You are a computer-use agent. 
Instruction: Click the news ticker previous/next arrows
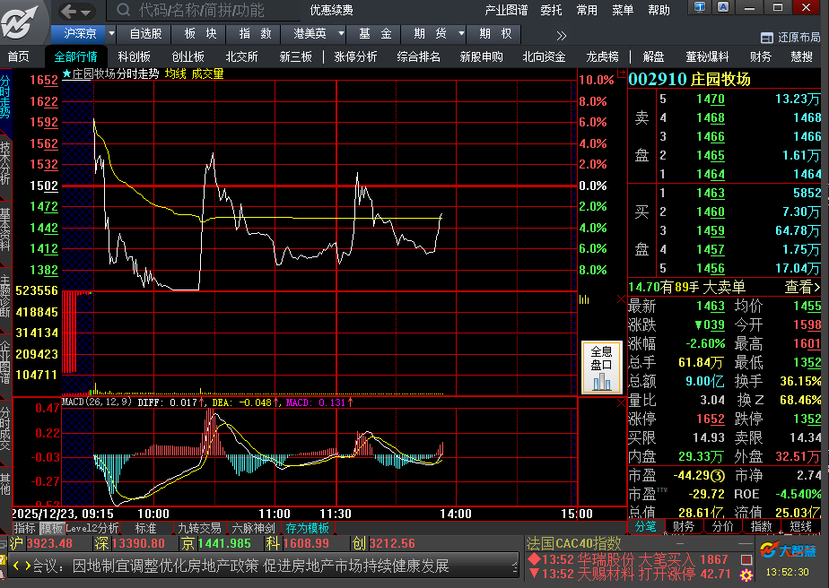tap(22, 566)
